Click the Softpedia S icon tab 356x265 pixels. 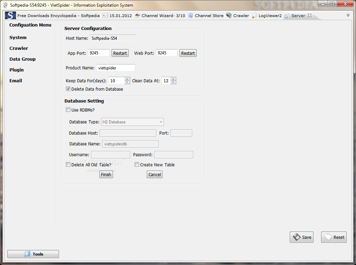[x=10, y=15]
